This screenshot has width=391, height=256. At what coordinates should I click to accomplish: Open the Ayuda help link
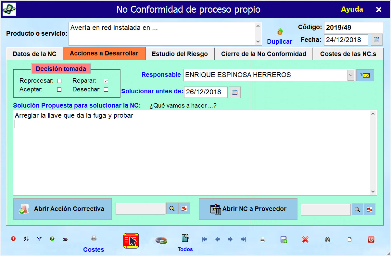[352, 9]
